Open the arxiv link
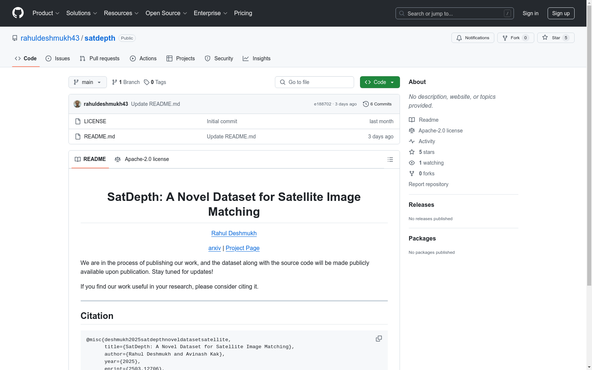Image resolution: width=592 pixels, height=370 pixels. point(215,248)
